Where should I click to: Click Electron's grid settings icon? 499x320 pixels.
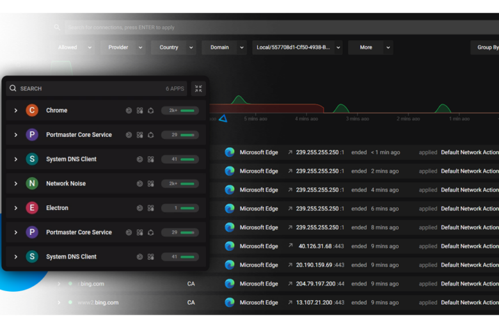coord(151,208)
